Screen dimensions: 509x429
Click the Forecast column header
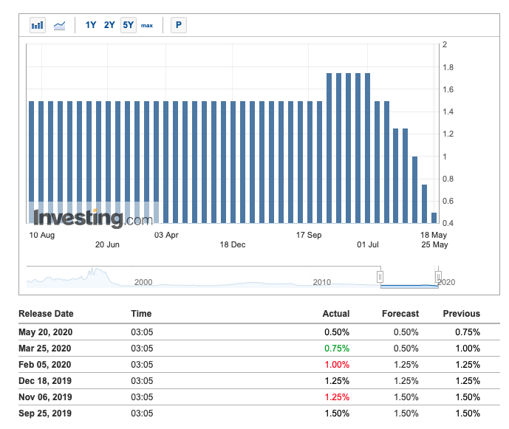tap(400, 314)
